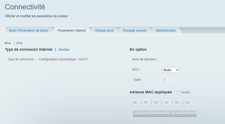Click Modifier next to connection type
The image size is (225, 124).
tap(64, 49)
